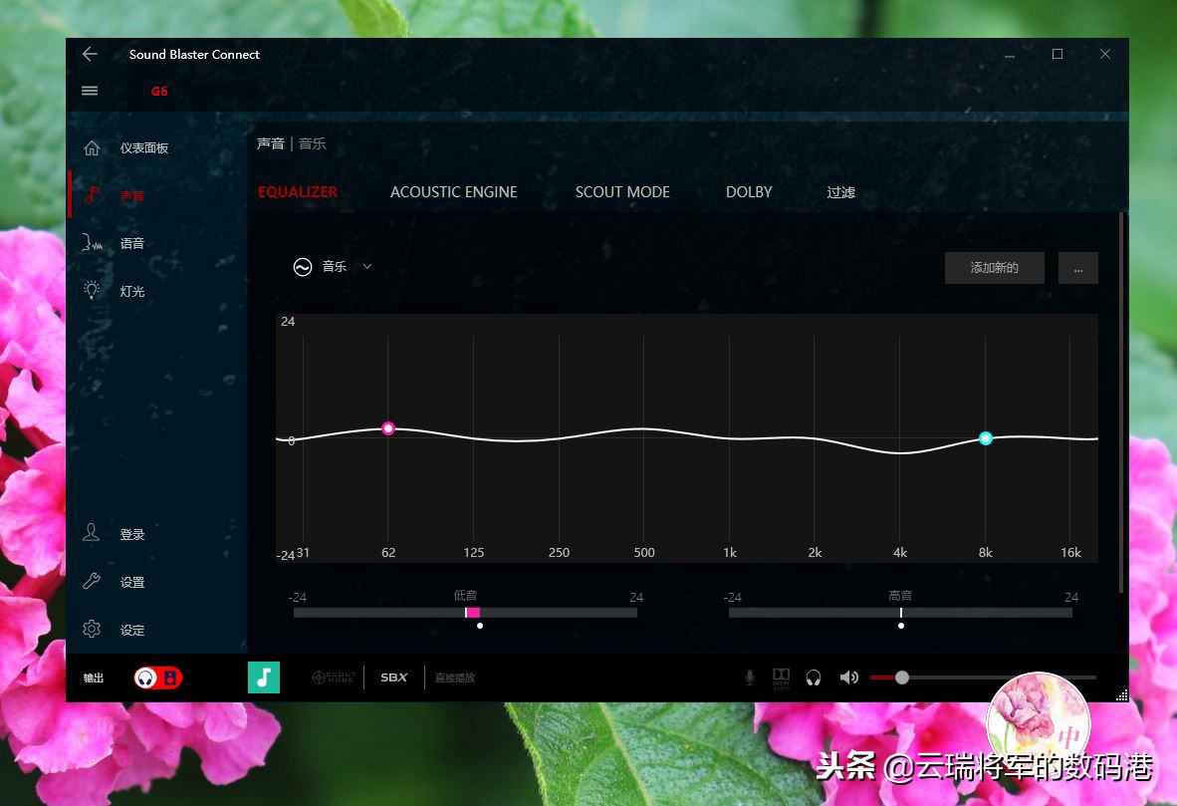The image size is (1177, 806).
Task: Open 设定 in the sidebar
Action: tap(132, 631)
